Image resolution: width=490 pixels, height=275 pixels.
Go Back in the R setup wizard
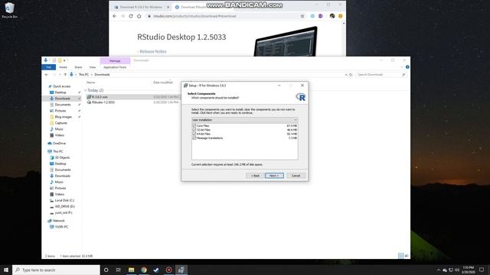pos(255,176)
